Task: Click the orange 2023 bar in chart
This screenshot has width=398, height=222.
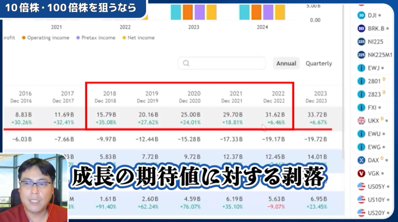Action: [188, 12]
